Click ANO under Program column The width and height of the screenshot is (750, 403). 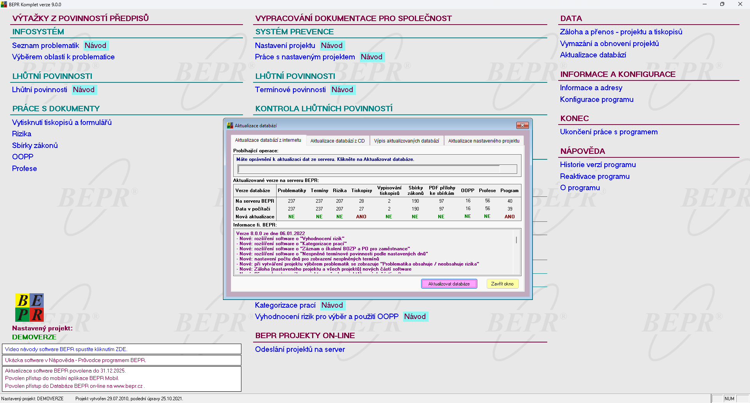pyautogui.click(x=510, y=217)
